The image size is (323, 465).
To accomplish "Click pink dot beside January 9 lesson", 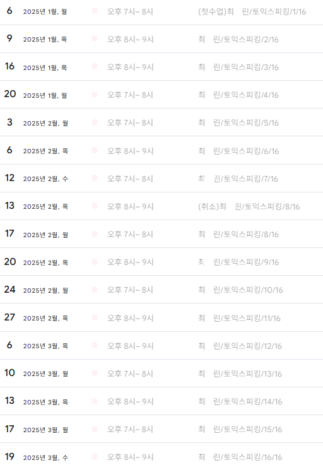I will click(x=95, y=38).
